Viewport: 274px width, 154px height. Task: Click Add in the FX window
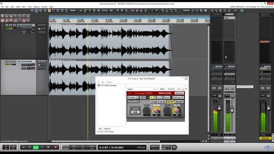coord(100,128)
